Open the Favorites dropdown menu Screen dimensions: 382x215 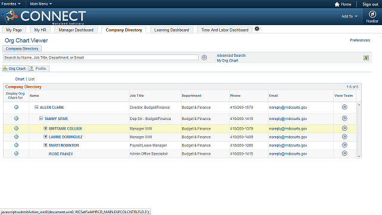tap(11, 4)
